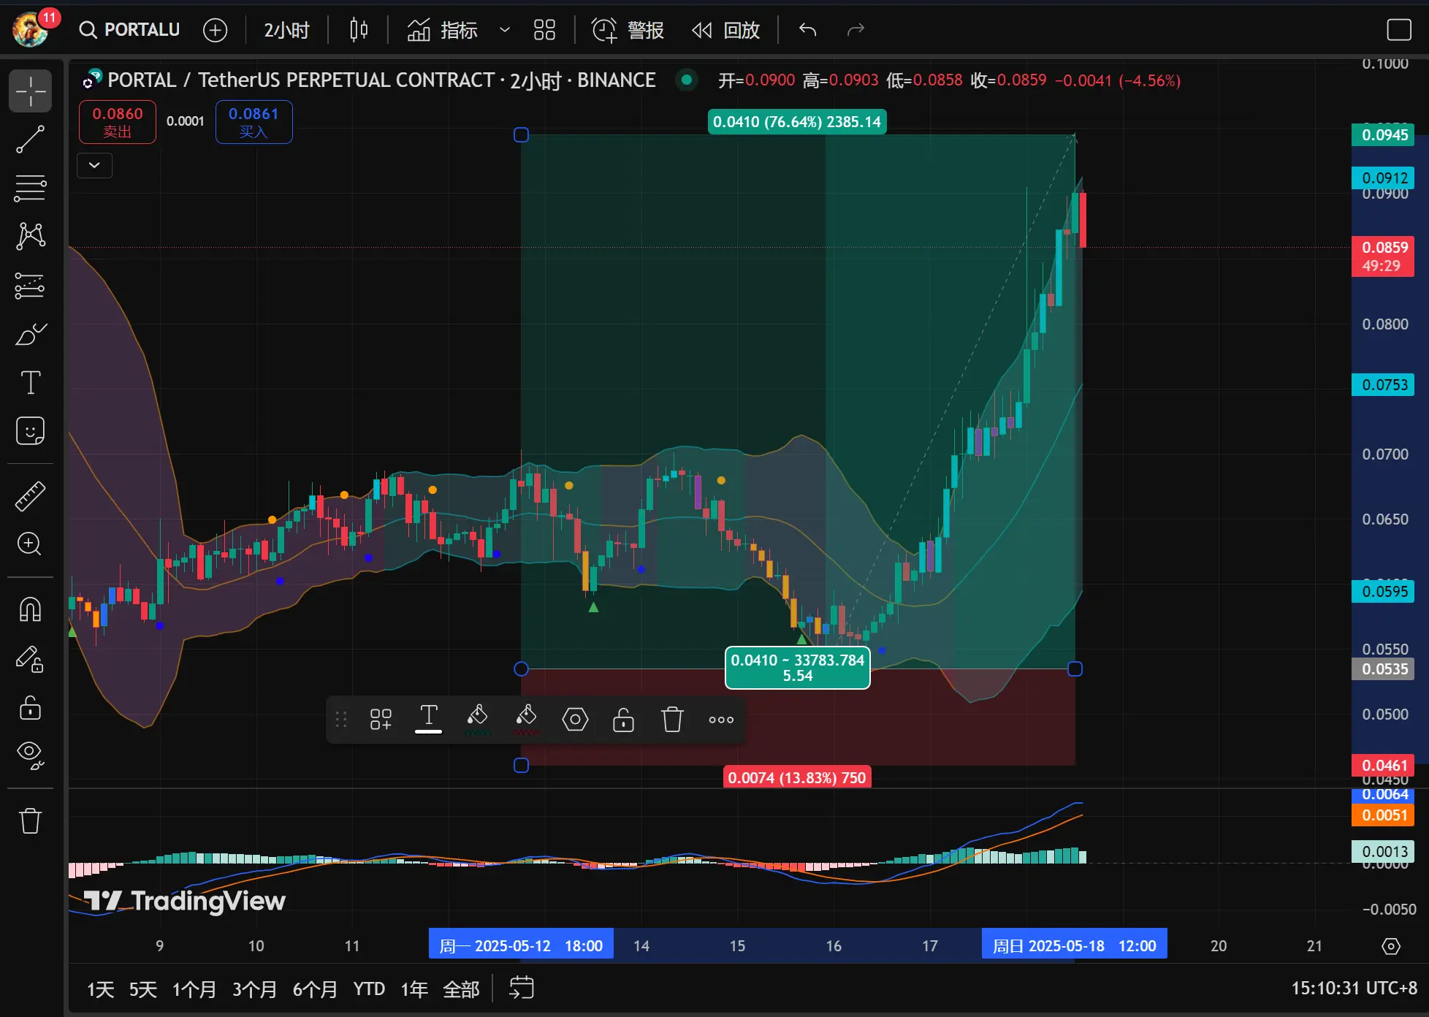Open symbol search for PORTALU
The width and height of the screenshot is (1429, 1017).
129,30
